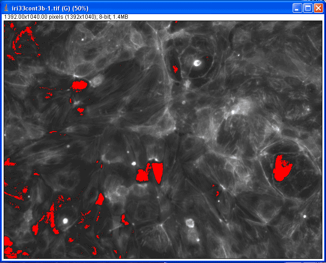Click the title text iri33cont3b-1.tif (G) (50%)
Viewport: 326px width, 263px height.
[x=50, y=9]
